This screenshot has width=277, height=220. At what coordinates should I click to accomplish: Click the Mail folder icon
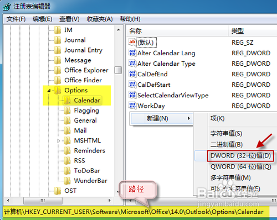tap(67, 130)
